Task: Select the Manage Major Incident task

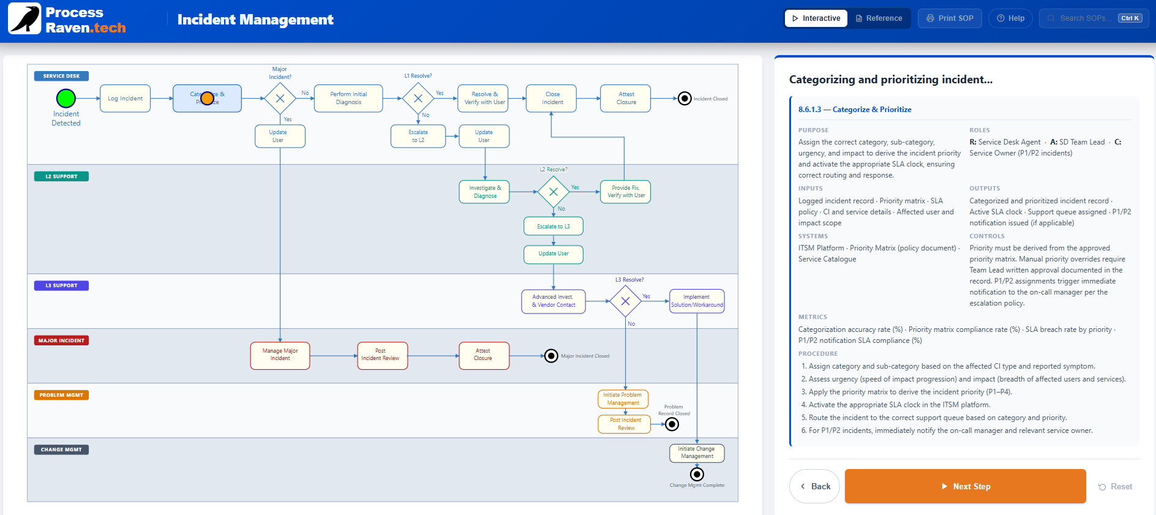Action: click(280, 355)
